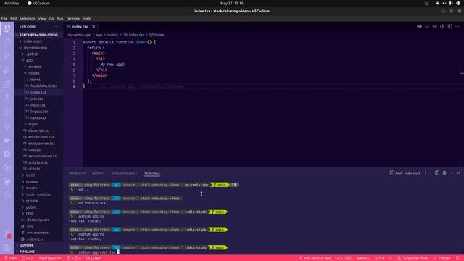The width and height of the screenshot is (464, 261).
Task: Close the terminal panel
Action: click(458, 173)
